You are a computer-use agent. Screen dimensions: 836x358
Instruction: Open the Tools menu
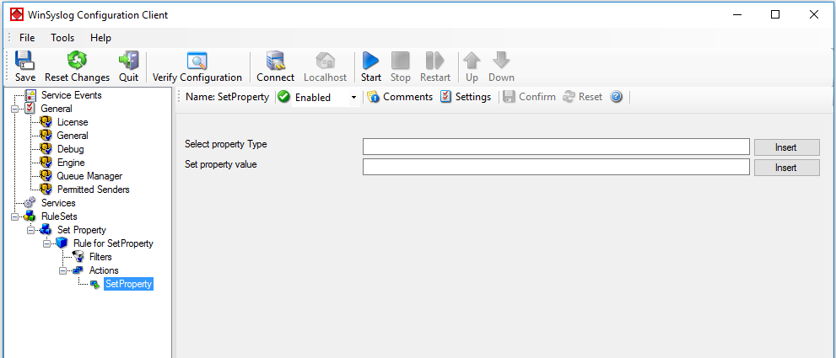point(62,38)
